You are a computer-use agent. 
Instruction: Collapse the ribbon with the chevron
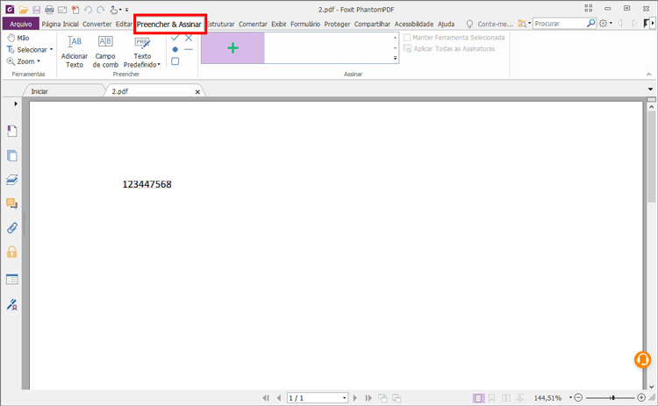(x=648, y=75)
